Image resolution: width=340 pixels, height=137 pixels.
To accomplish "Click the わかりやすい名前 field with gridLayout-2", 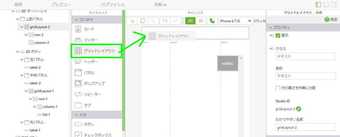I will (x=306, y=127).
